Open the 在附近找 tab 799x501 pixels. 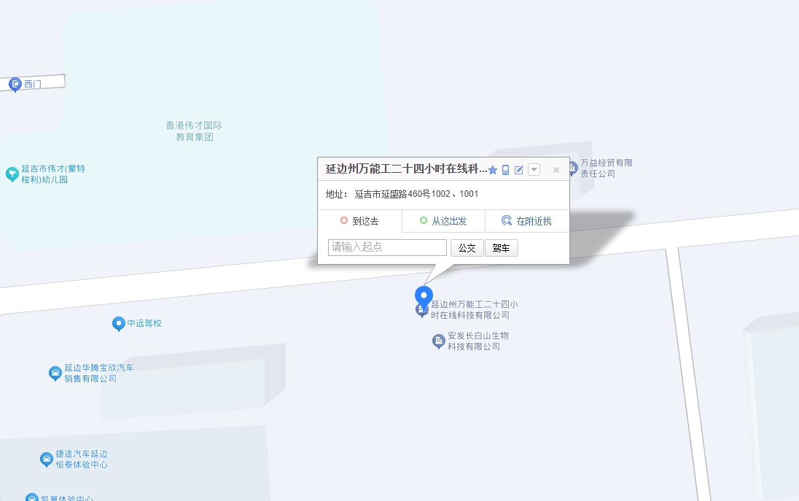(x=526, y=221)
